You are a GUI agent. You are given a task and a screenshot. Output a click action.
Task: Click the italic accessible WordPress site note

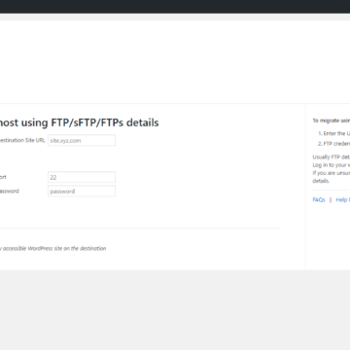tap(52, 249)
